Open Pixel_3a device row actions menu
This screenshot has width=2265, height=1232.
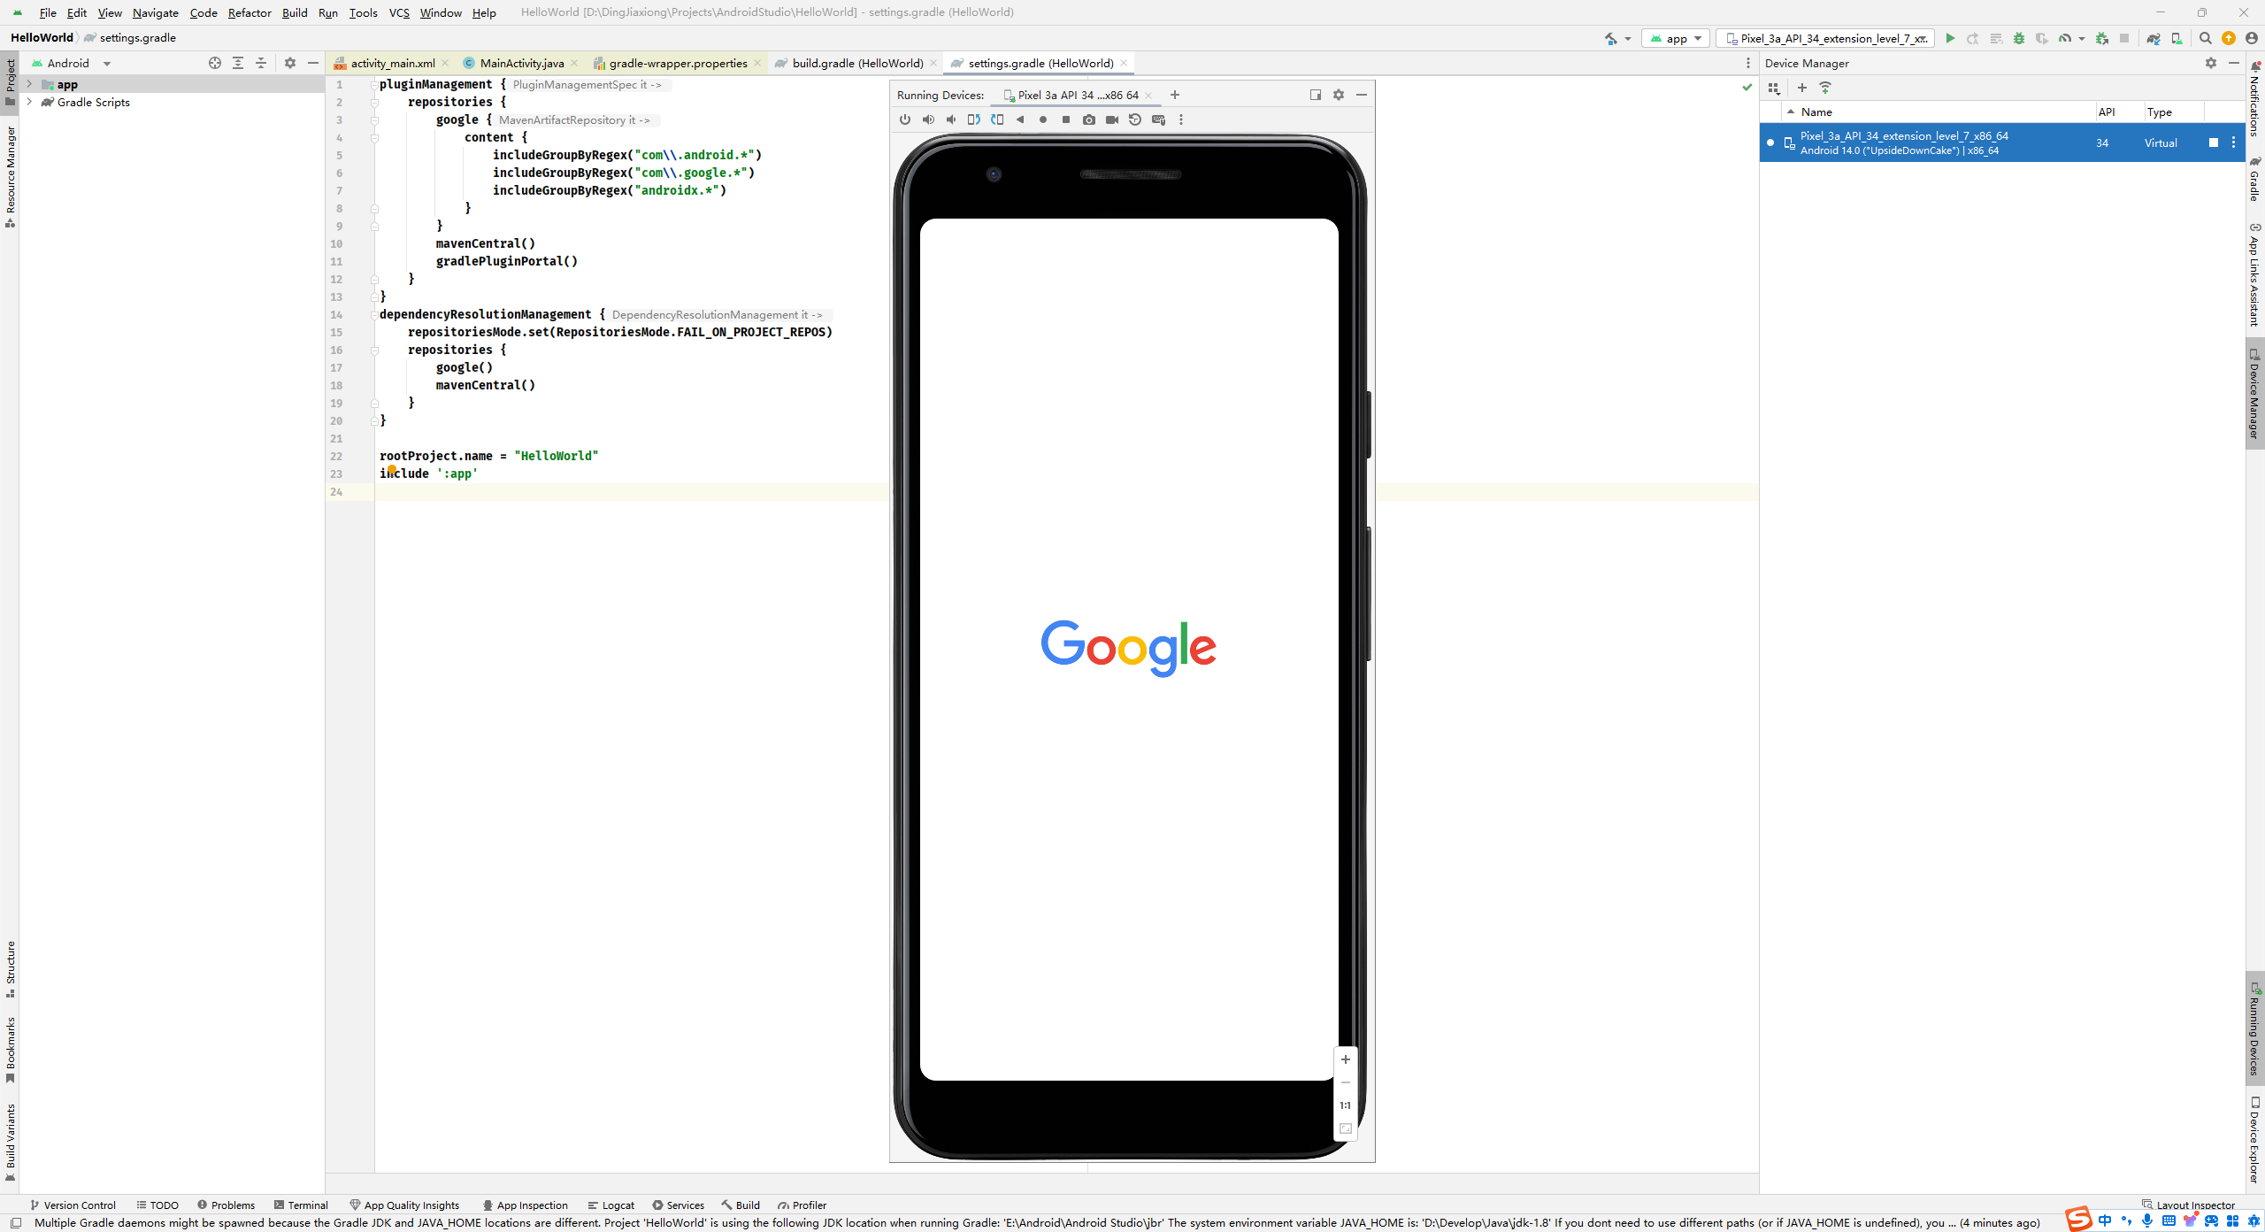point(2233,142)
